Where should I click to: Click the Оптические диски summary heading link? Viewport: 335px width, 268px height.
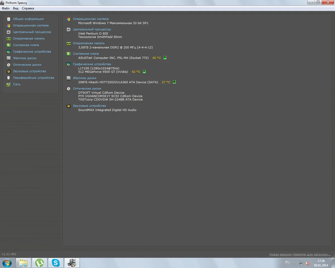coord(87,88)
